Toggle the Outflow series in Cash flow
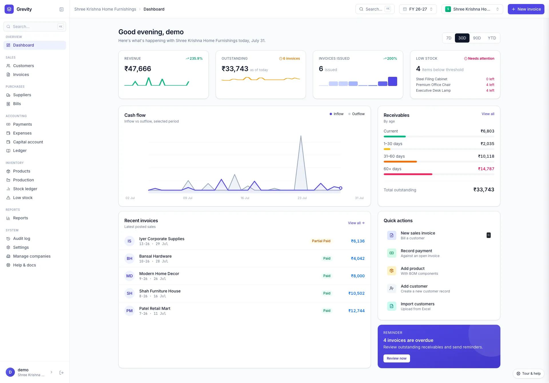This screenshot has width=549, height=383. pos(357,114)
